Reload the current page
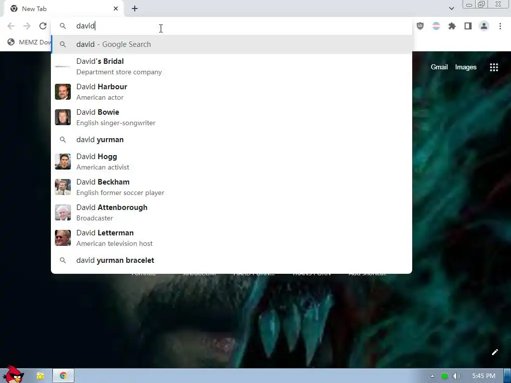 pos(43,26)
